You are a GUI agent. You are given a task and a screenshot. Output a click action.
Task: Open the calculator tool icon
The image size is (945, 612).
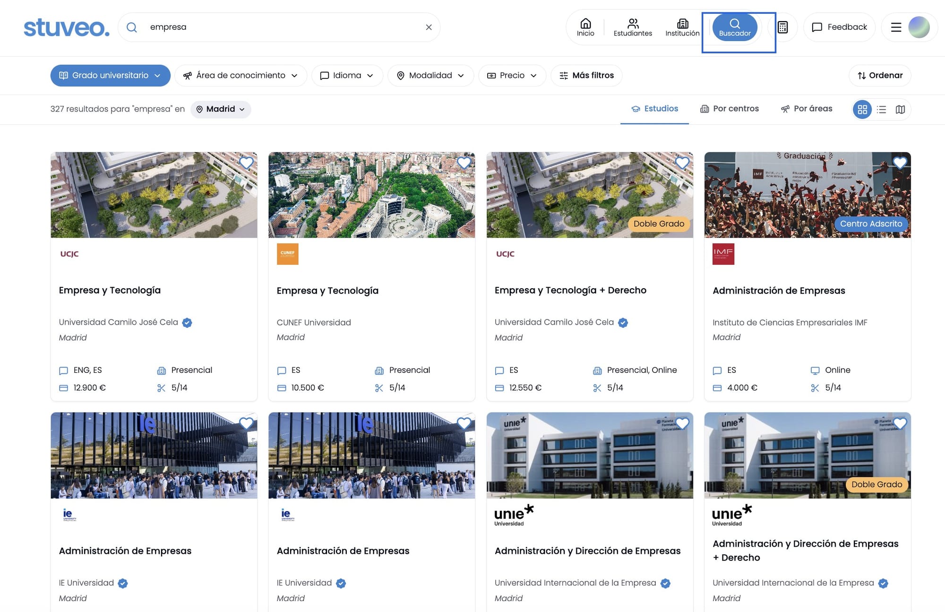(782, 27)
